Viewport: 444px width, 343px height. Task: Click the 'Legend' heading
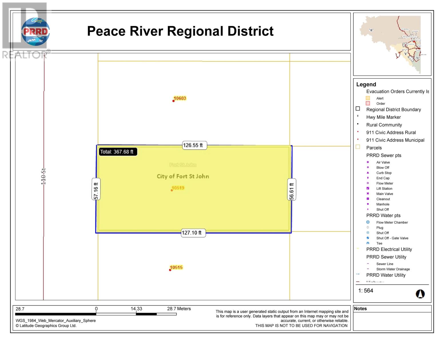pos(366,84)
